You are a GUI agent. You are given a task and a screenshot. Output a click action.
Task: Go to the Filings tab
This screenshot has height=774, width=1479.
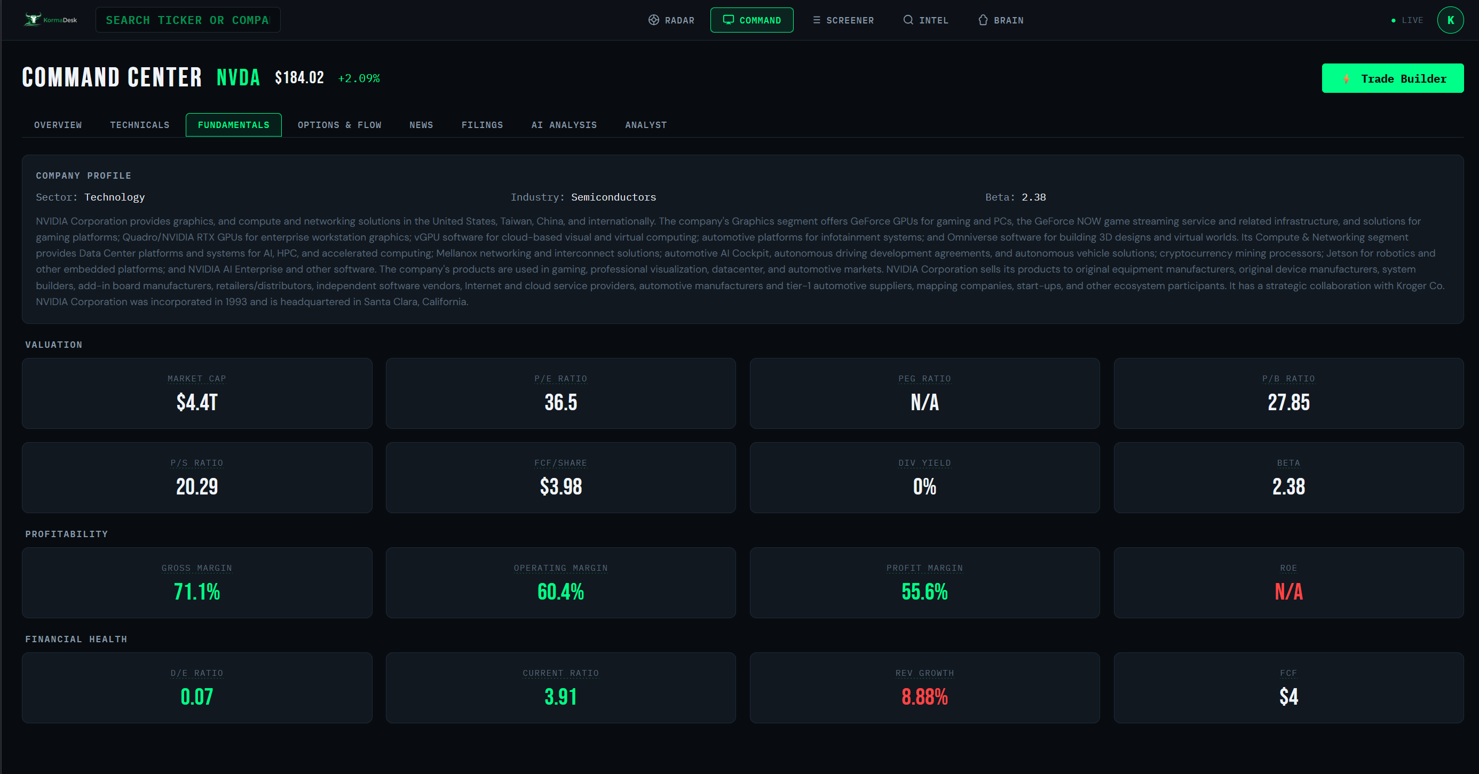[482, 125]
